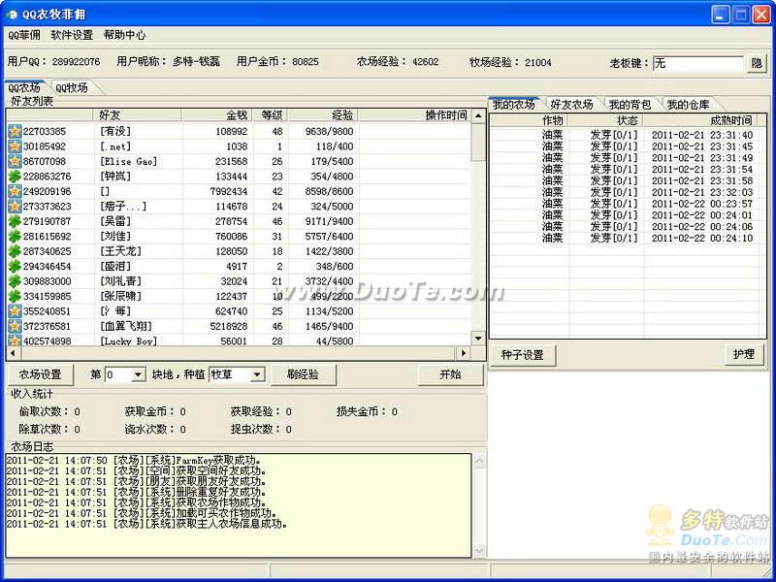Click the app icon in title bar
The image size is (776, 582).
(12, 15)
